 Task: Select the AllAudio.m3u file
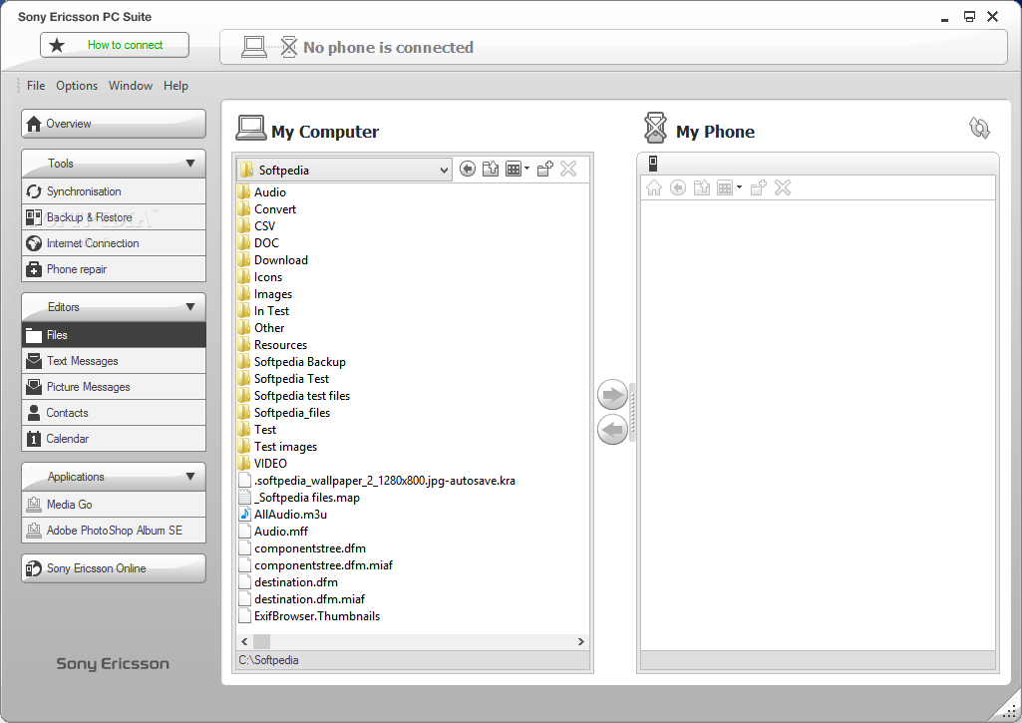283,515
